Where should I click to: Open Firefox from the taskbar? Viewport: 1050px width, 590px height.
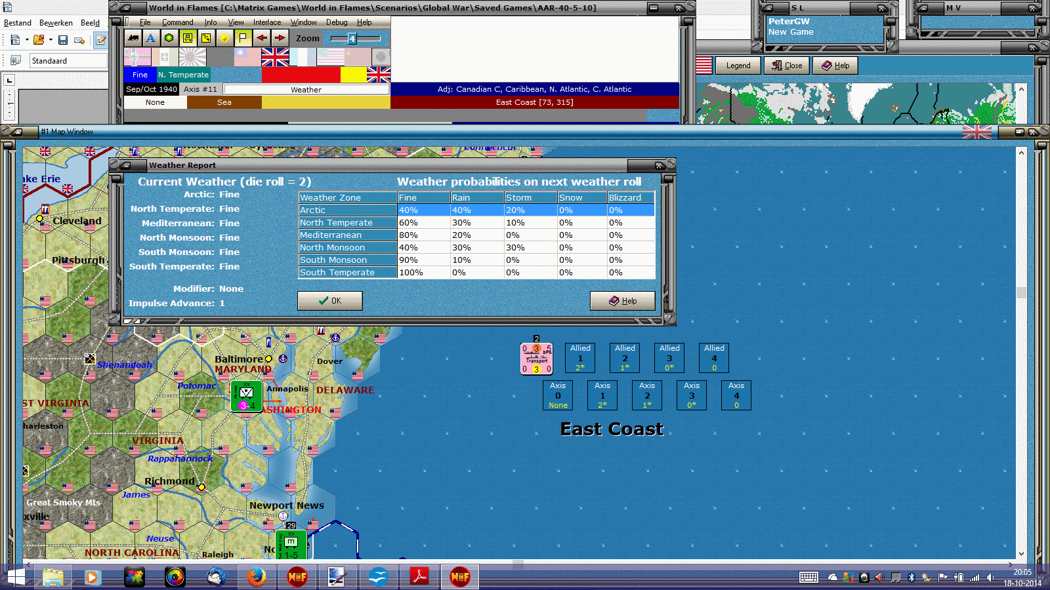point(256,577)
